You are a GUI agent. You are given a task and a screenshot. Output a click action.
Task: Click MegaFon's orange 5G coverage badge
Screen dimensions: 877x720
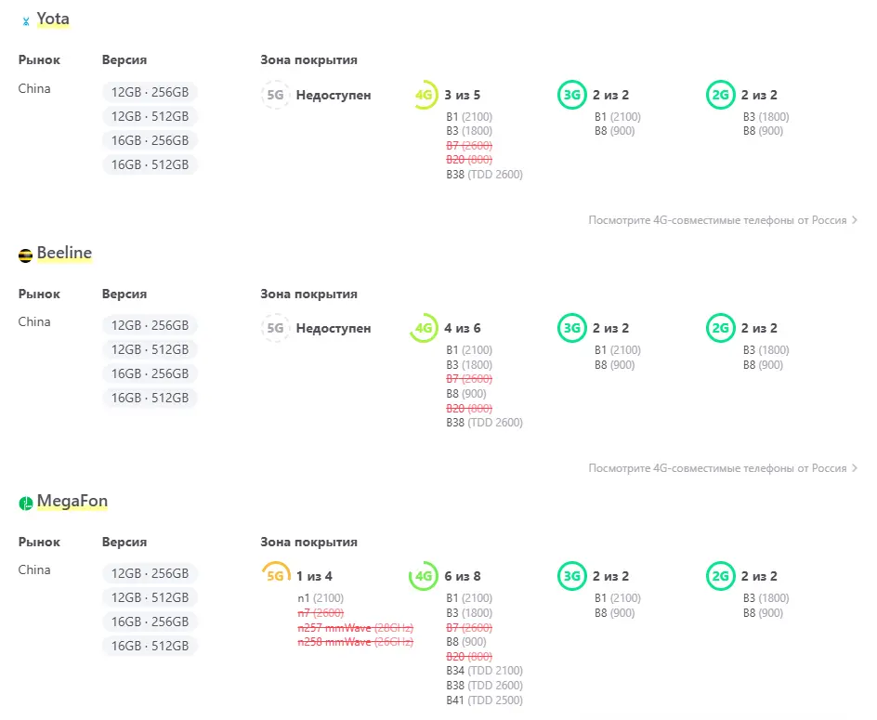[275, 576]
